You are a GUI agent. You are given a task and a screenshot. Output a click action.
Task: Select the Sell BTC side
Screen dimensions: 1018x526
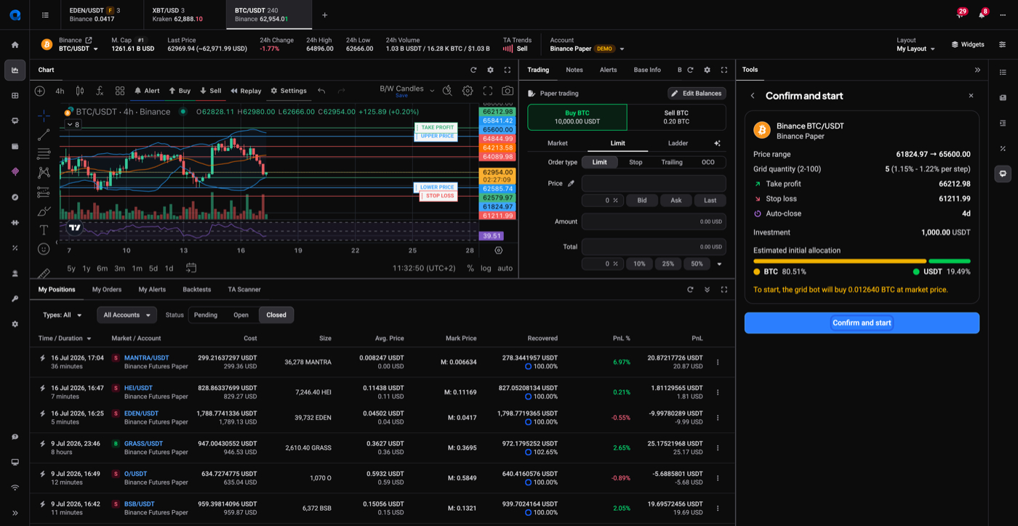click(x=676, y=117)
